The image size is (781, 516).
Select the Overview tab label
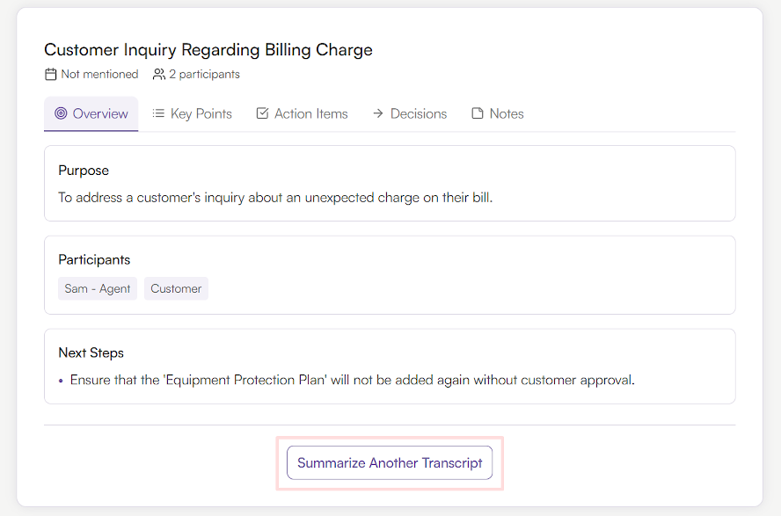point(100,113)
